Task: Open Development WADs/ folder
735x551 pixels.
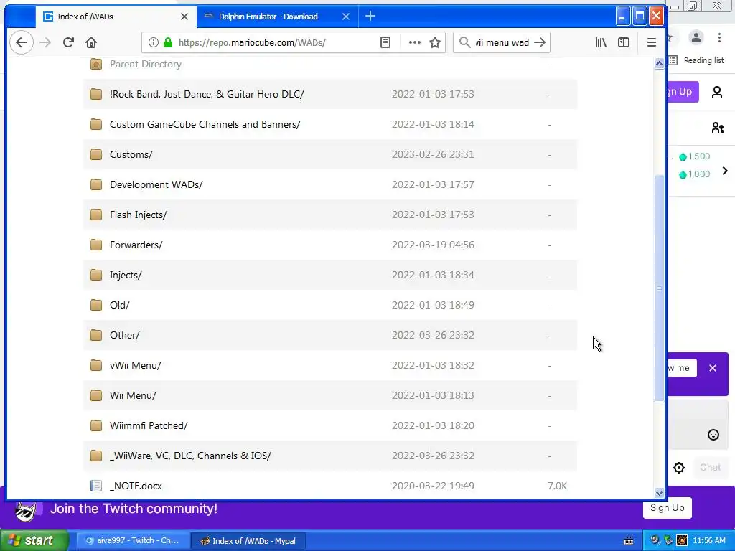Action: (156, 184)
